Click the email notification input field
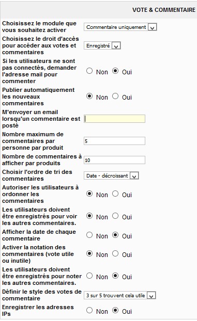The image size is (197, 321). click(x=114, y=119)
